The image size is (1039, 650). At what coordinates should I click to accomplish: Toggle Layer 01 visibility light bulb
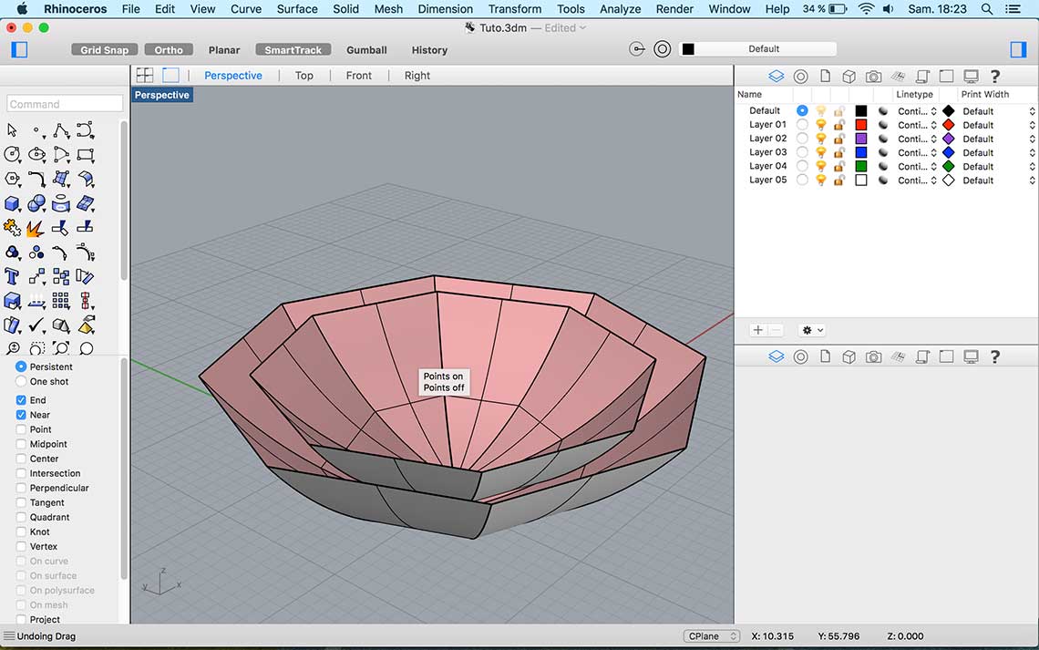click(x=821, y=125)
